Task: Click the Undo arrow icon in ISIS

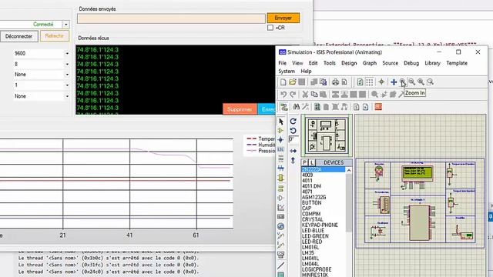Action: pyautogui.click(x=283, y=94)
